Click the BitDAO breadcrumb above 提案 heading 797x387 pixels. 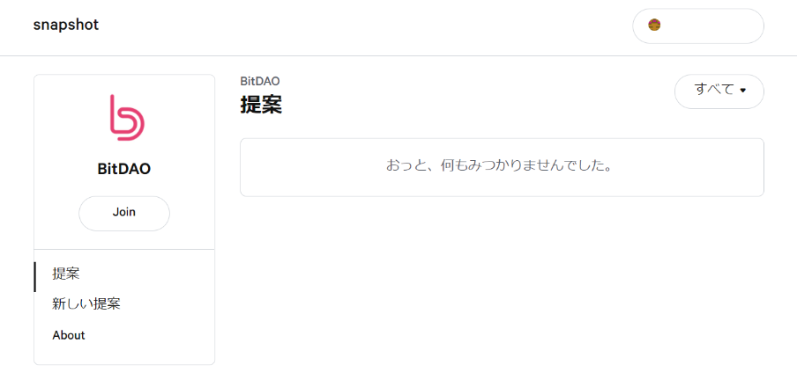[260, 81]
